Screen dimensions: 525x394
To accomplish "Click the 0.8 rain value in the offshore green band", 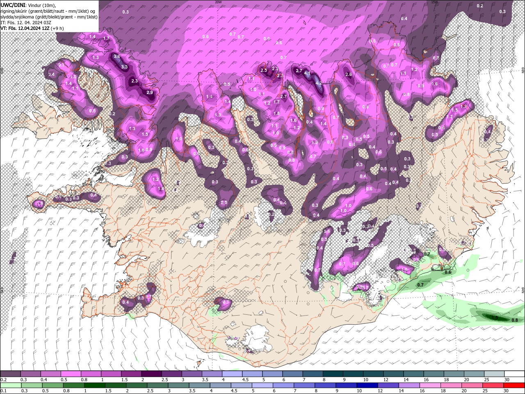I will [x=515, y=320].
